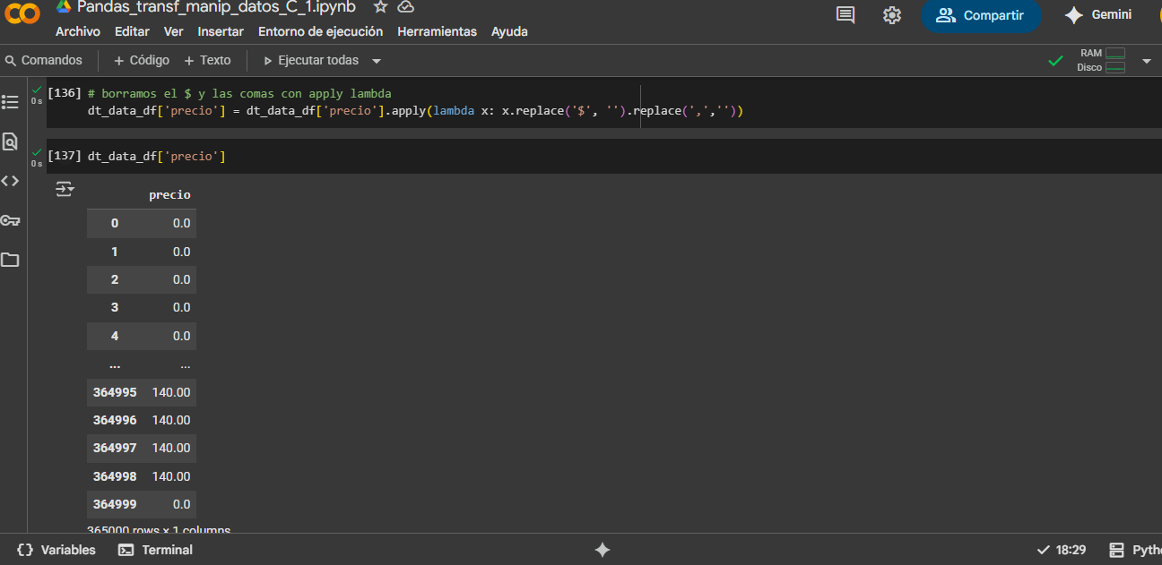Click the row index 4 in output table

(x=114, y=336)
